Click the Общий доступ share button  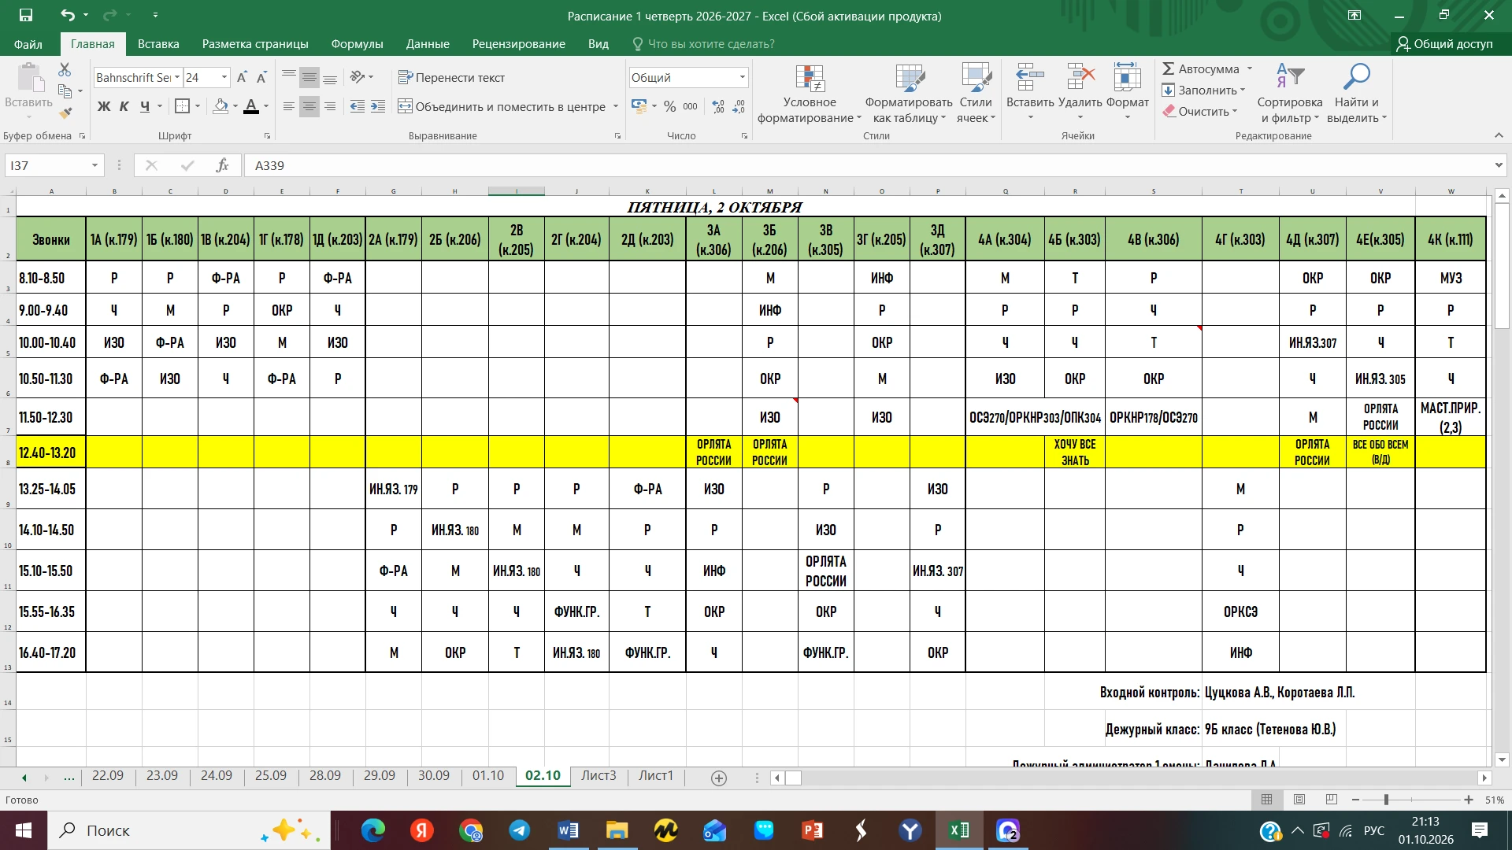click(x=1445, y=44)
